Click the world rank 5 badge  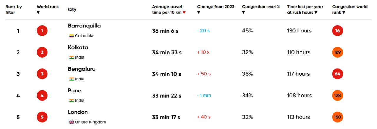point(42,117)
